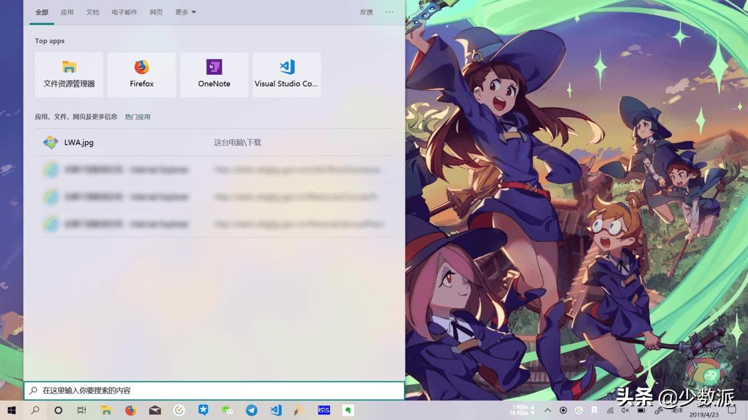748x420 pixels.
Task: Open Task View on the taskbar
Action: [81, 411]
